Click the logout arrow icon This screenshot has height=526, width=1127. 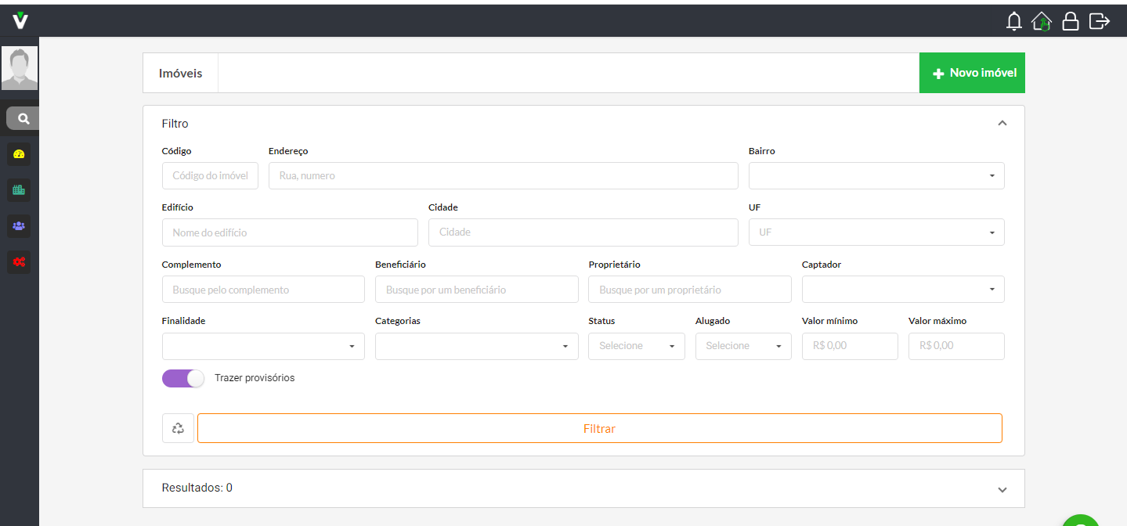(x=1100, y=21)
